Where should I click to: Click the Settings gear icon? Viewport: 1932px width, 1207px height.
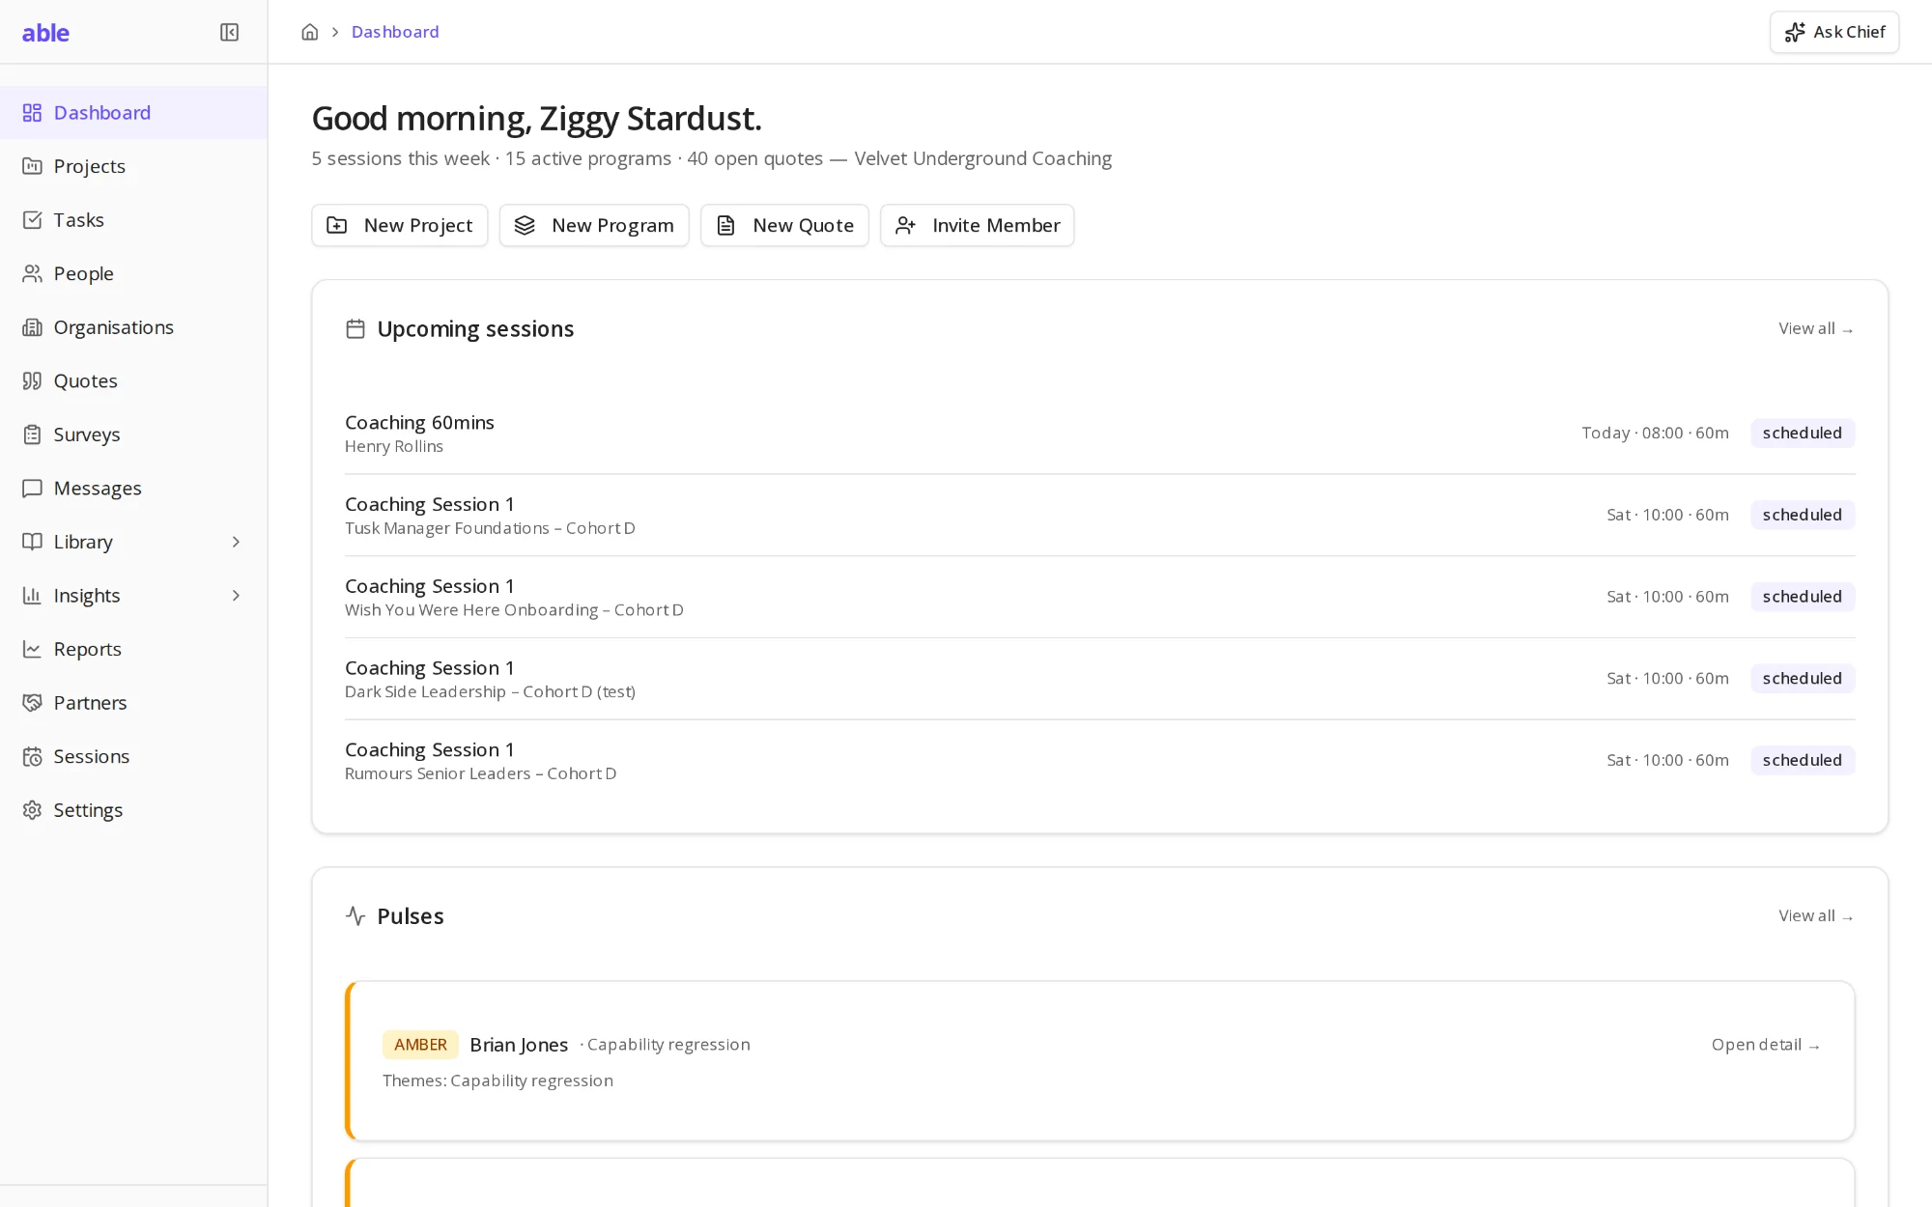[32, 810]
